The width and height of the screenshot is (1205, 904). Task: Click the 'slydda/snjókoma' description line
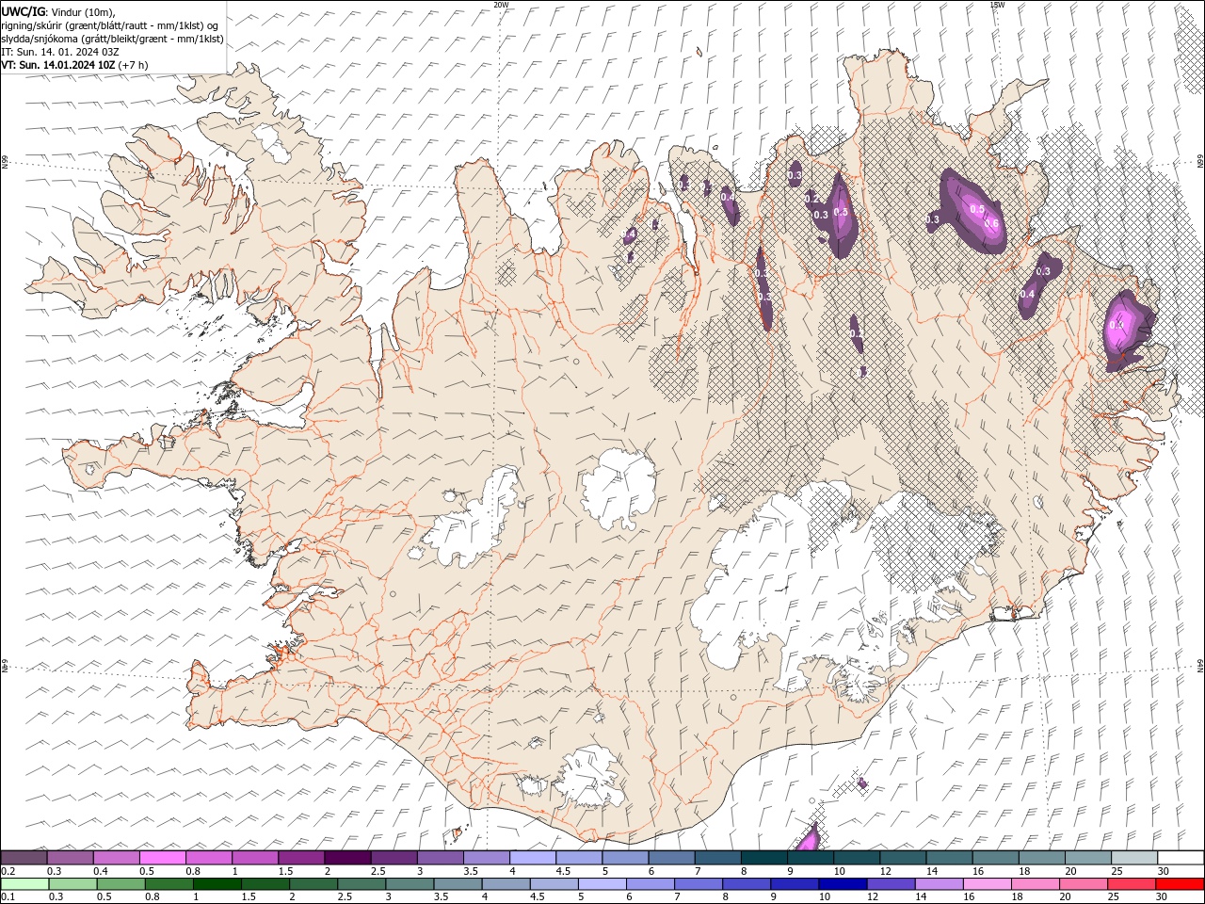pyautogui.click(x=113, y=39)
